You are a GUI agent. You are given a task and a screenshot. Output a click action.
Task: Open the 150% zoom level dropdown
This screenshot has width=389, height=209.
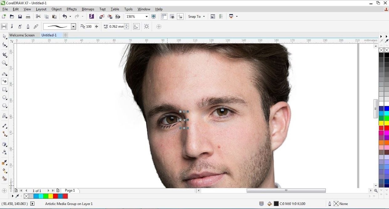[x=146, y=17]
